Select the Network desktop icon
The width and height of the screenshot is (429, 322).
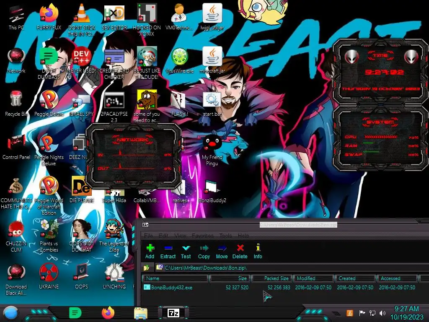pyautogui.click(x=16, y=61)
